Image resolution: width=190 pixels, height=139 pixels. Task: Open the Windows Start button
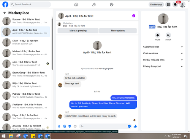coord(3,136)
